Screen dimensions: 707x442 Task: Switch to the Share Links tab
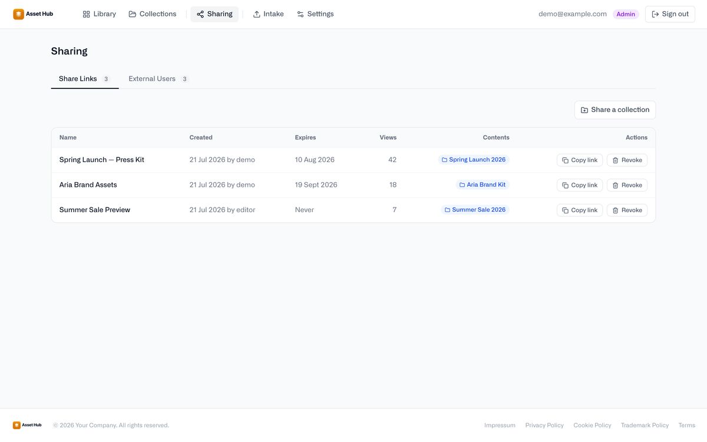coord(85,79)
